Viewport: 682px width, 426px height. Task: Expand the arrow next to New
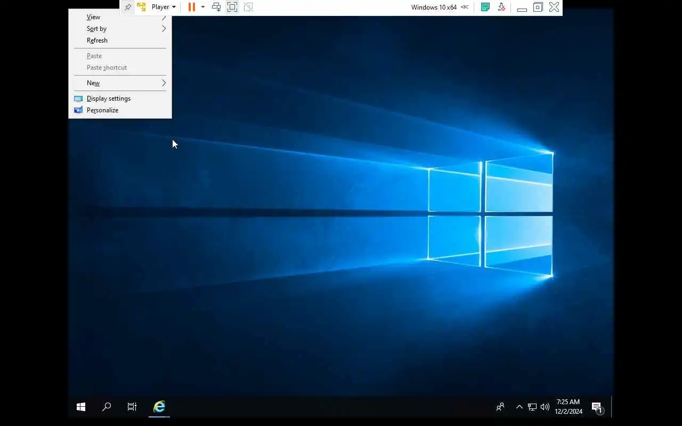point(164,83)
